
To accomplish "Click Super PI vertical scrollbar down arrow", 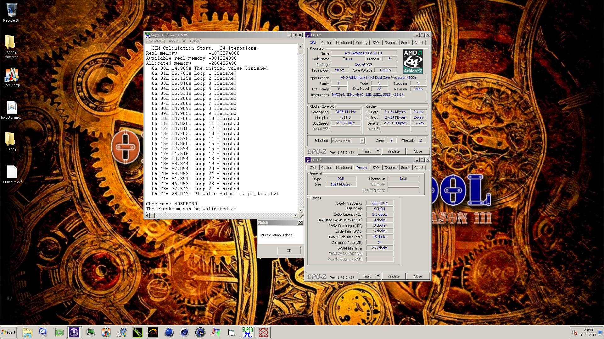I will pyautogui.click(x=300, y=210).
